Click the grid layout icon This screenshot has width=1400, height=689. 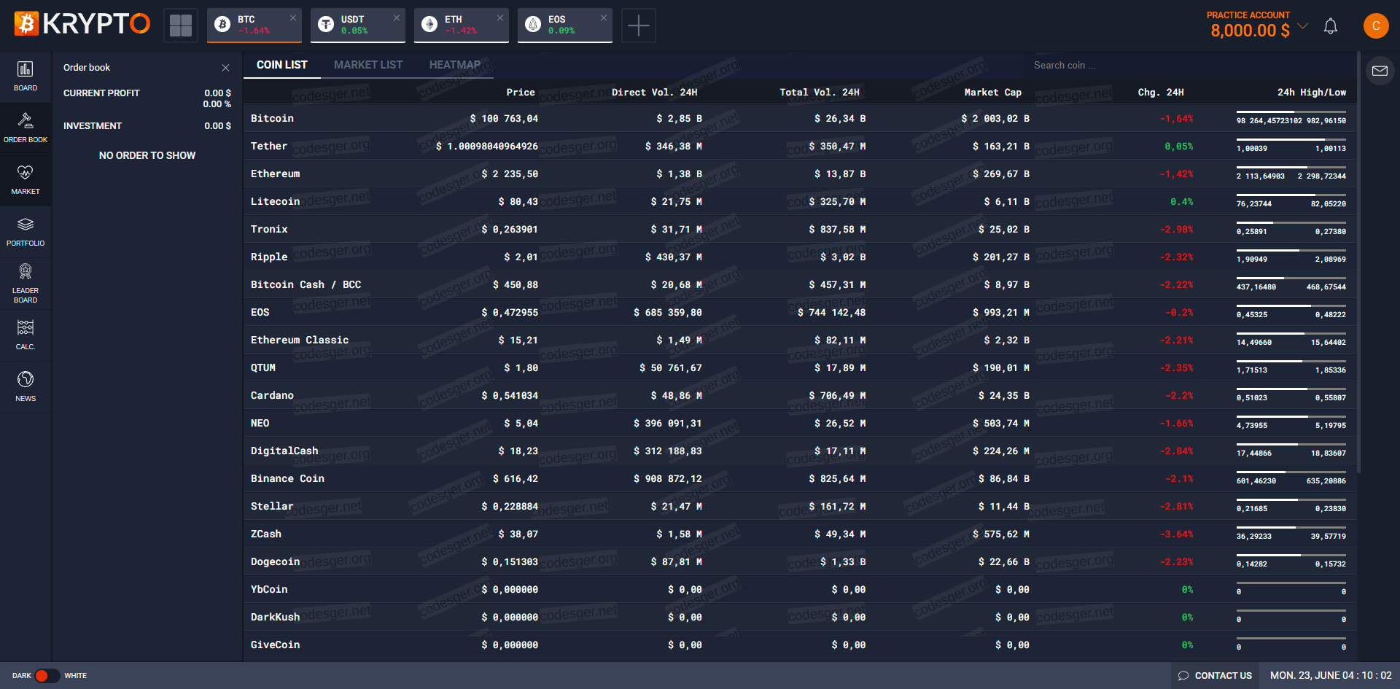(181, 26)
